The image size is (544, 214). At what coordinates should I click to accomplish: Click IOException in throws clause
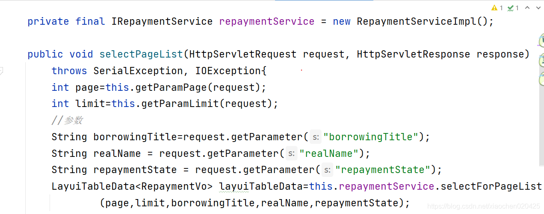pyautogui.click(x=228, y=71)
